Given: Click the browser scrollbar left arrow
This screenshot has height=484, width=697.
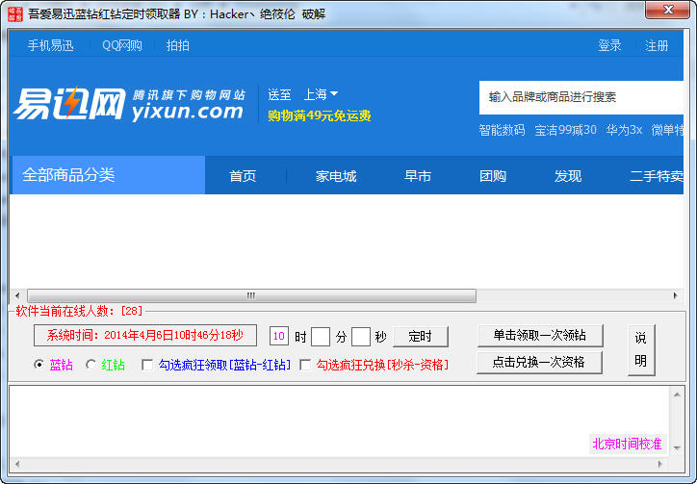Looking at the screenshot, I should [17, 295].
